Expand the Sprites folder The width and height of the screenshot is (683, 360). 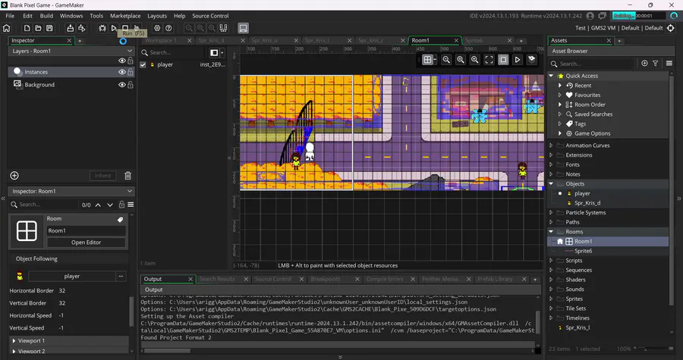pos(551,299)
